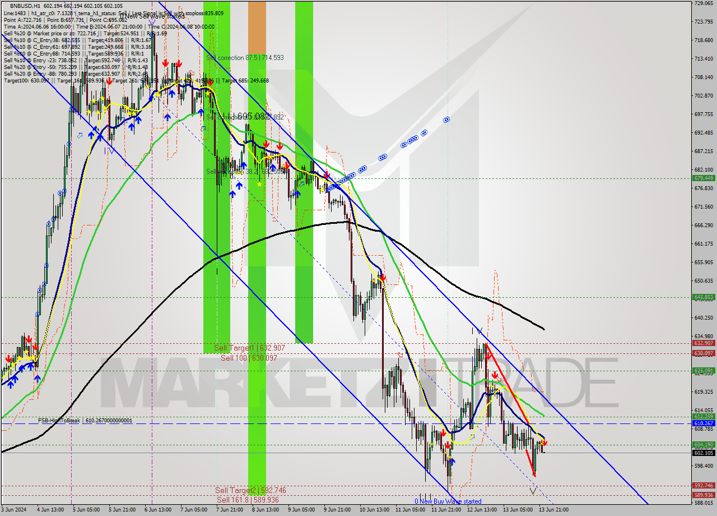Image resolution: width=717 pixels, height=516 pixels.
Task: Click the 'Sell 161.8 | 589.936' label
Action: (x=248, y=500)
